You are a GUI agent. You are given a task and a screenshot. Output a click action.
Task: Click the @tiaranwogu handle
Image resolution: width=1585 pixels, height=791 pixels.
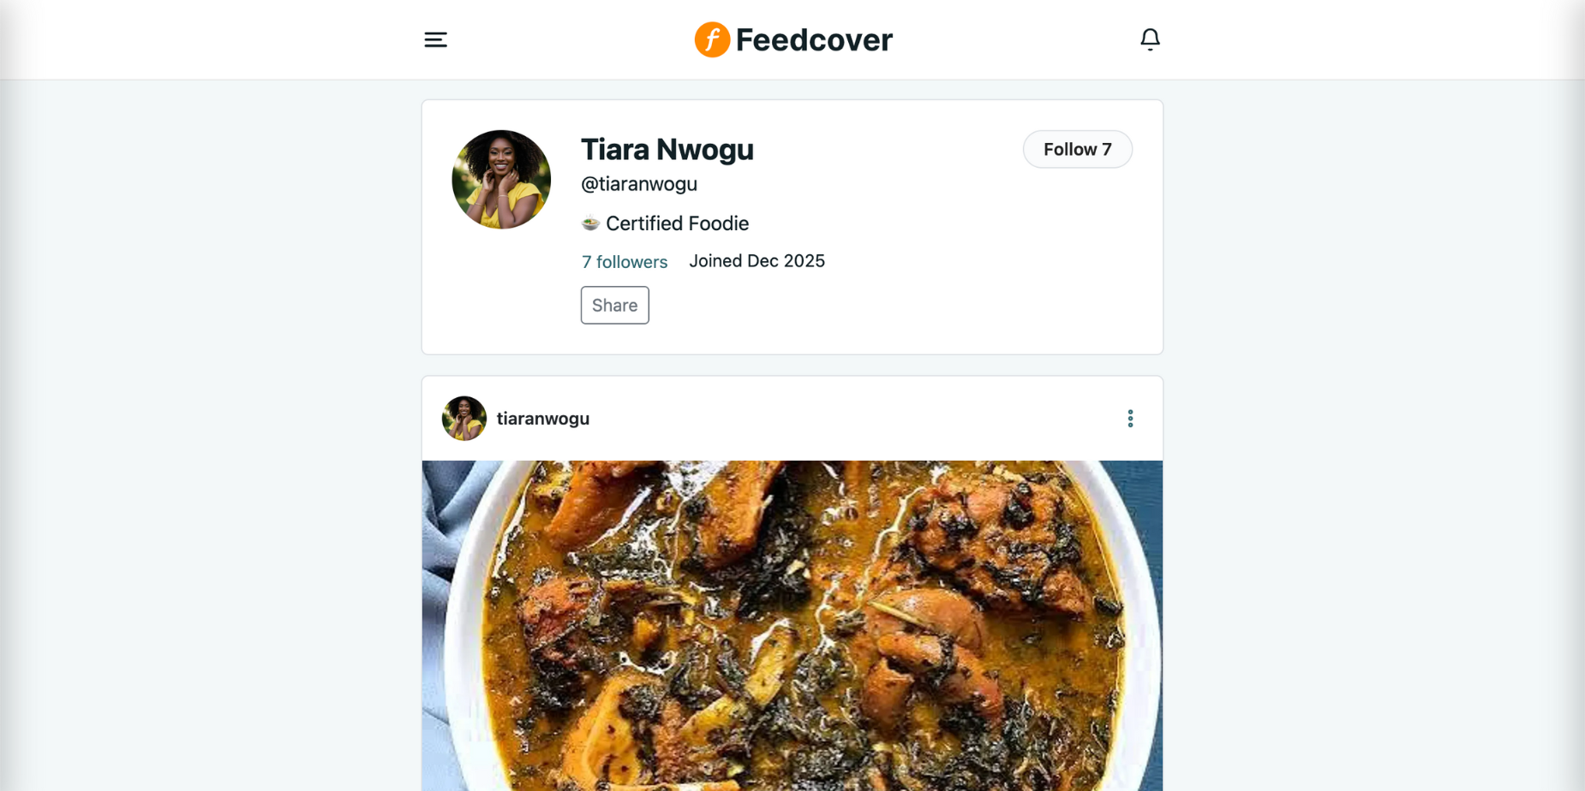click(x=638, y=183)
